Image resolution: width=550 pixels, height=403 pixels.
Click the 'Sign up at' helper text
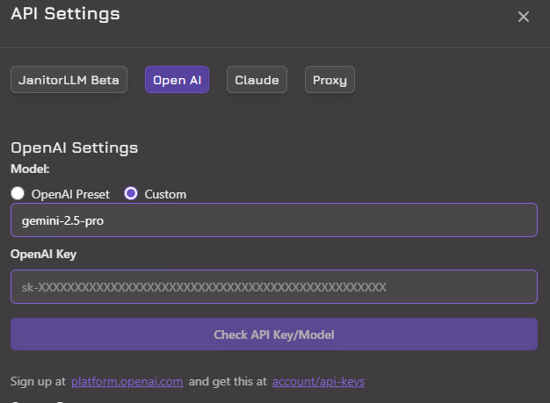(x=38, y=382)
